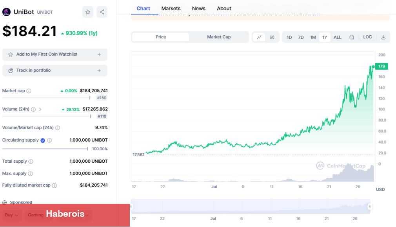Image resolution: width=396 pixels, height=227 pixels.
Task: Select the 1D time range
Action: pyautogui.click(x=289, y=37)
